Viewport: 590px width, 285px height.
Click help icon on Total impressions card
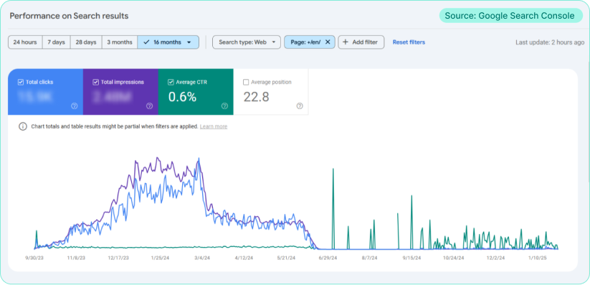point(149,106)
